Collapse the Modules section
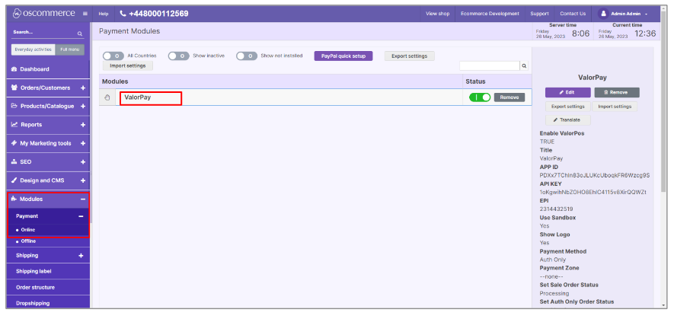The image size is (674, 316). coord(83,199)
